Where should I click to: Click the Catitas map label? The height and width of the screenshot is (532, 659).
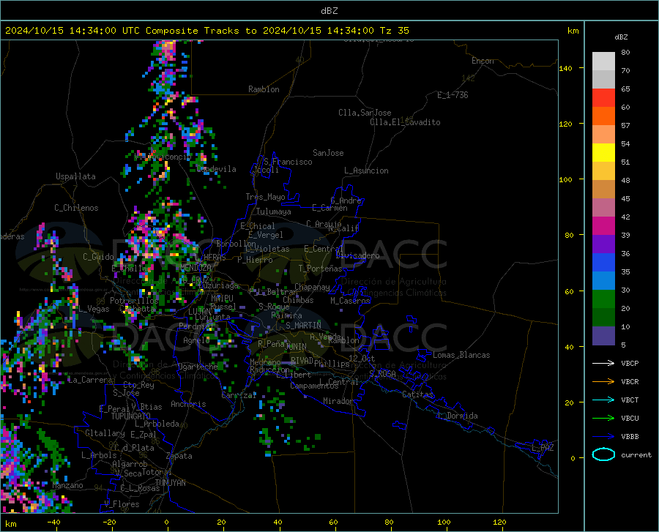(417, 394)
